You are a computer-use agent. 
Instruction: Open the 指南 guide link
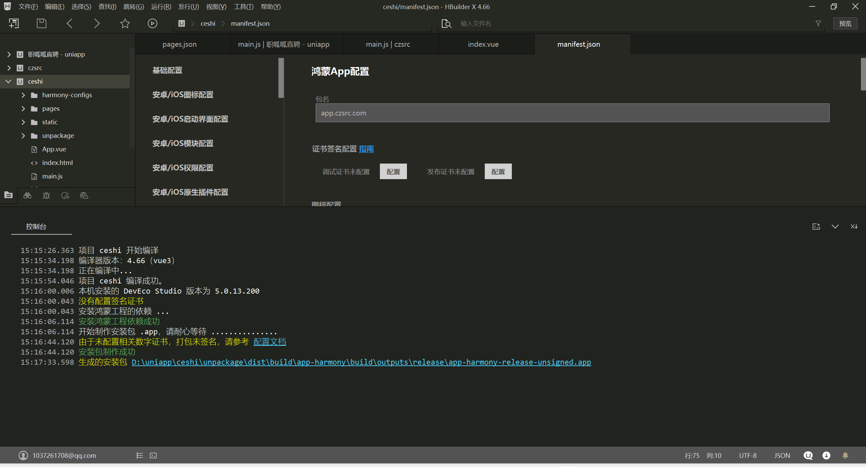click(366, 149)
